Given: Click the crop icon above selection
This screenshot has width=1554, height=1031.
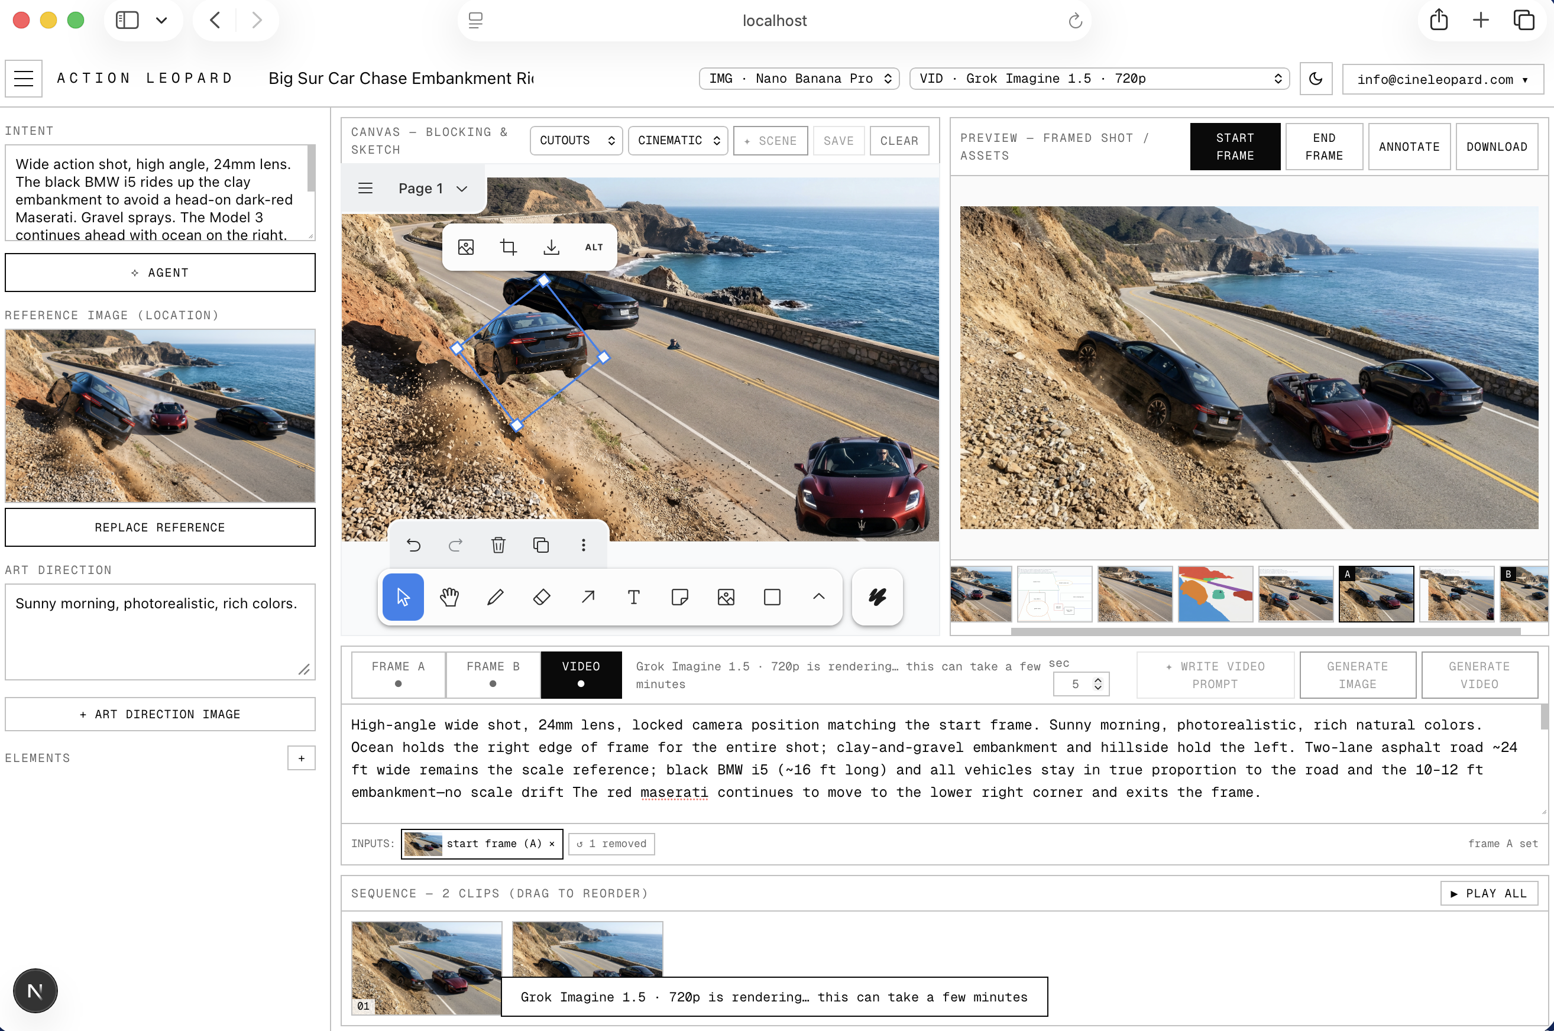Looking at the screenshot, I should [x=509, y=247].
